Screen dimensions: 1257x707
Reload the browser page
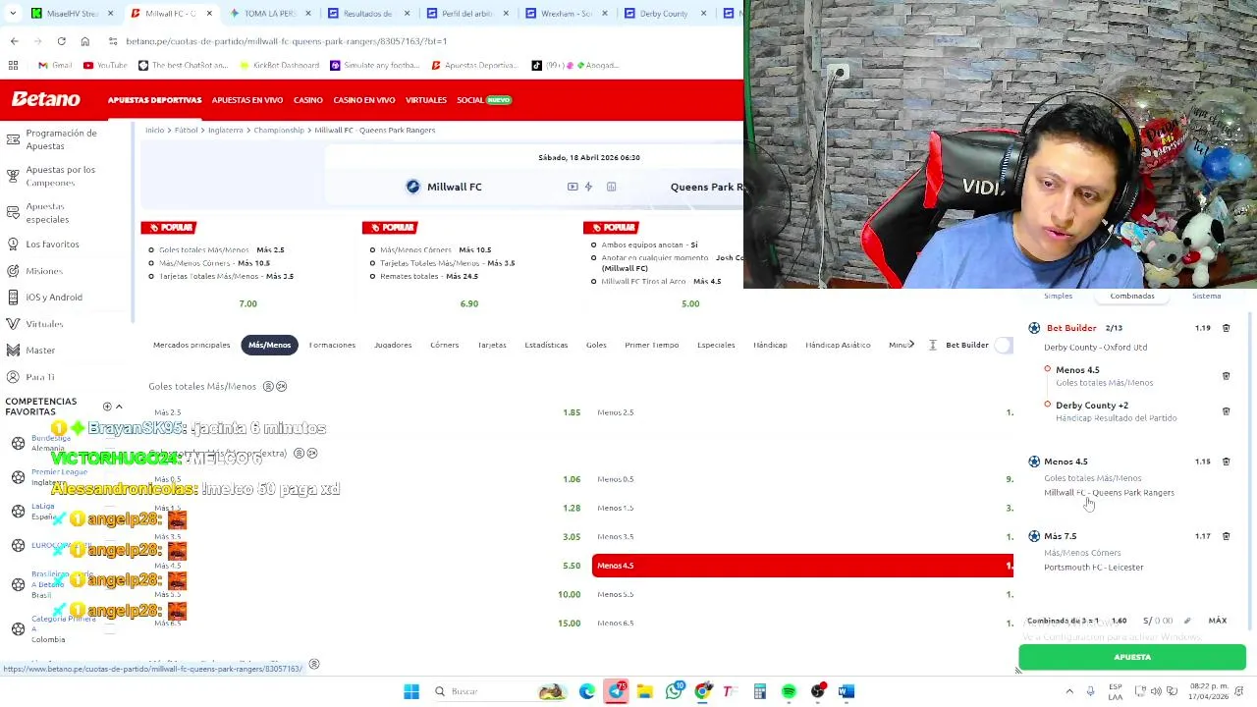(x=61, y=41)
